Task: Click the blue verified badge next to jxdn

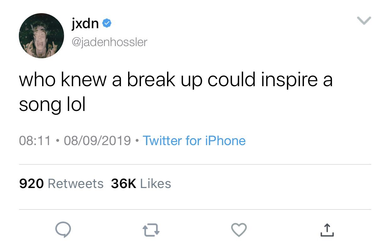Action: (x=106, y=24)
